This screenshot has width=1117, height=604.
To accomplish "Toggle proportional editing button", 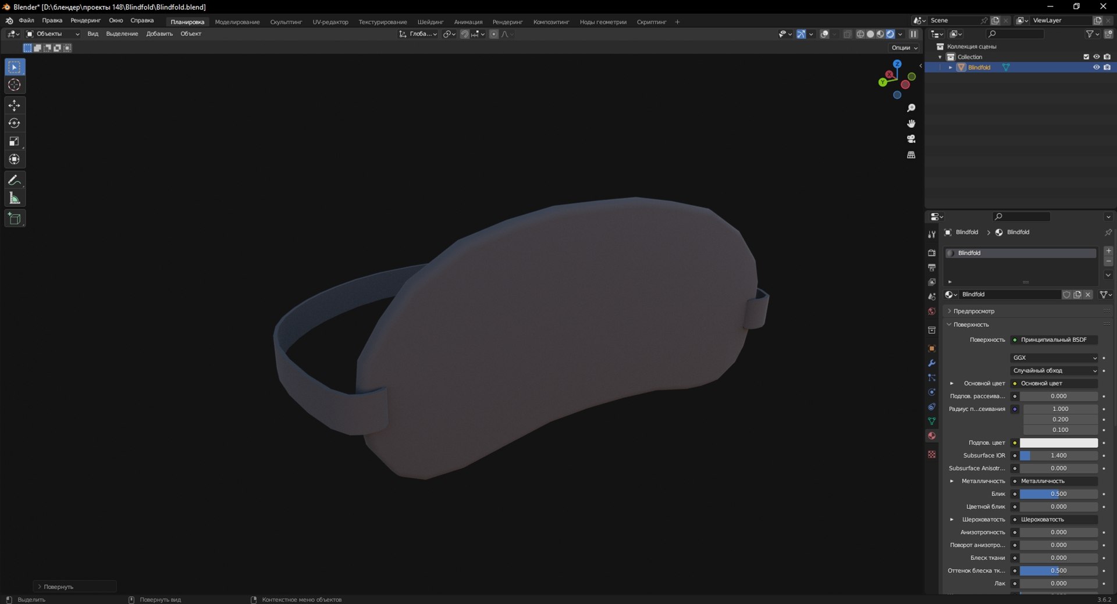I will click(x=494, y=34).
